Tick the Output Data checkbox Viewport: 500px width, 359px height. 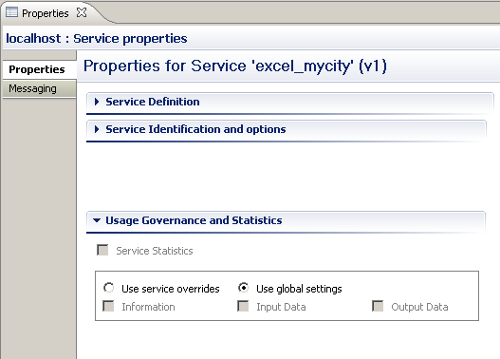pyautogui.click(x=378, y=306)
